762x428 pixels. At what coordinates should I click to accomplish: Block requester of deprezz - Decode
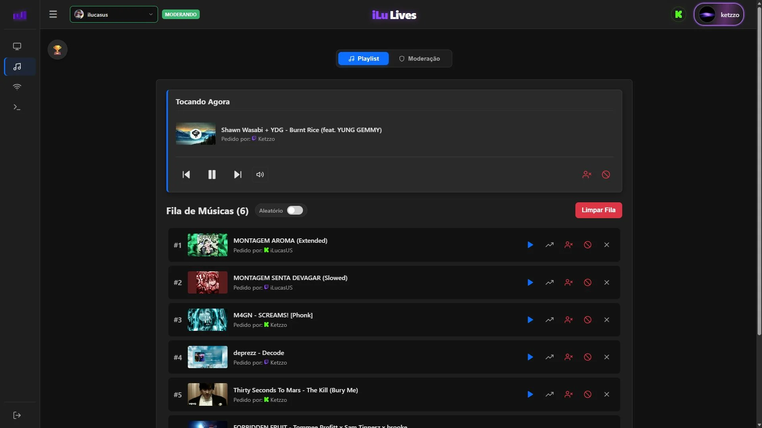(x=569, y=357)
